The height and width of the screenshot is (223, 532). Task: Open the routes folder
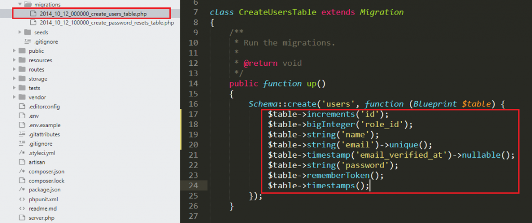[x=36, y=69]
